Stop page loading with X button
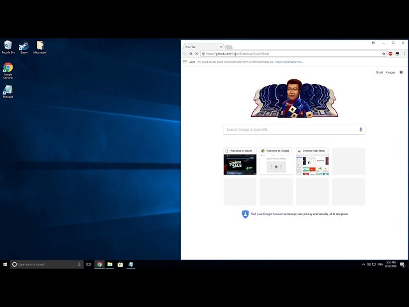The width and height of the screenshot is (409, 307). pyautogui.click(x=197, y=54)
